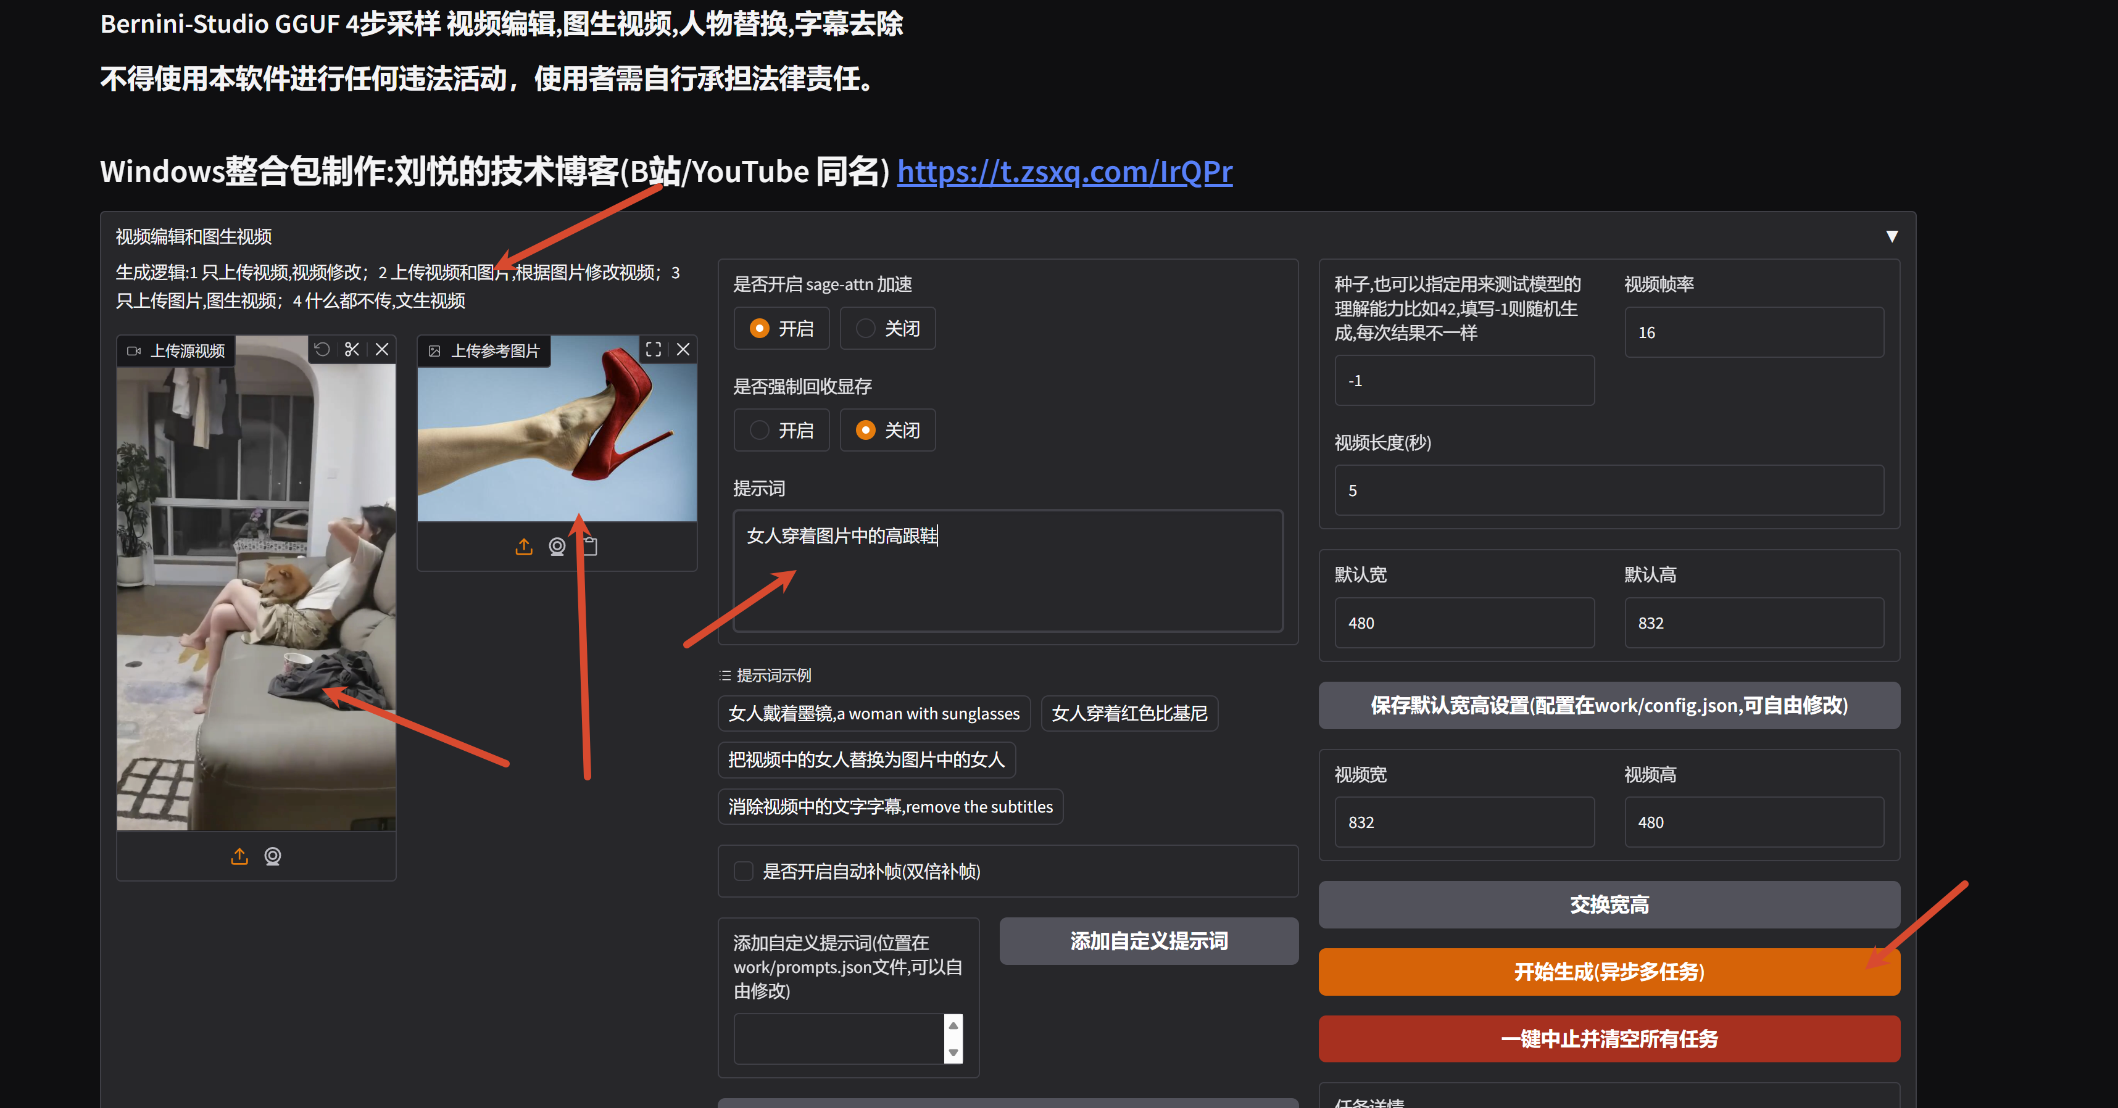Remove the uploaded reference image
Image resolution: width=2118 pixels, height=1108 pixels.
coord(683,349)
